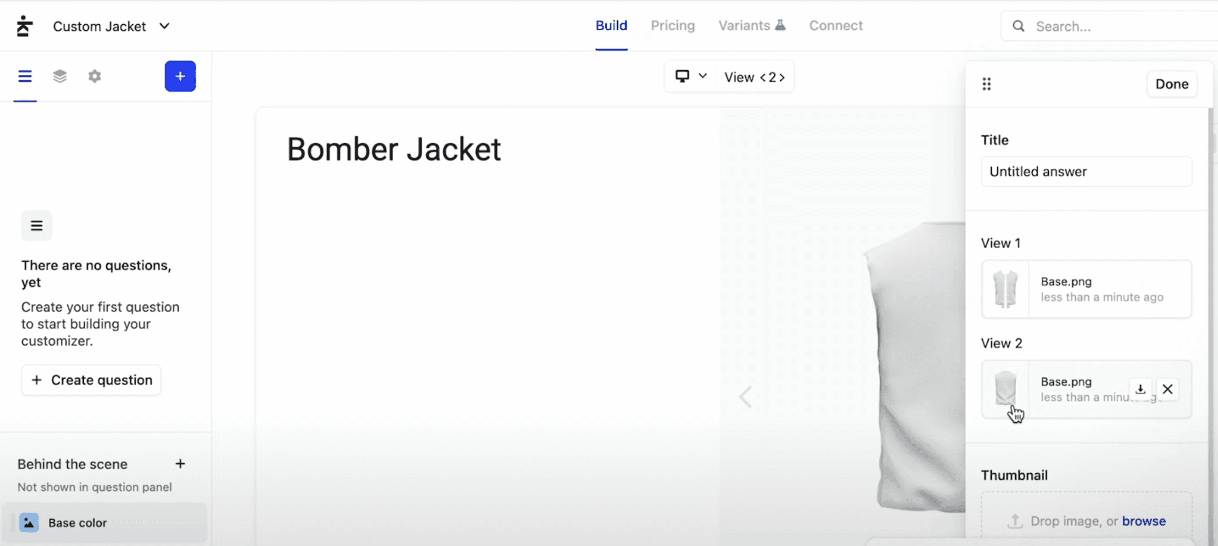
Task: Go to next view with right chevron
Action: point(782,78)
